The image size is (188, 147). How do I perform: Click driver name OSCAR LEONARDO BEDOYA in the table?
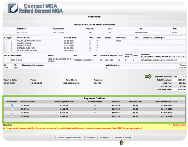(29, 41)
